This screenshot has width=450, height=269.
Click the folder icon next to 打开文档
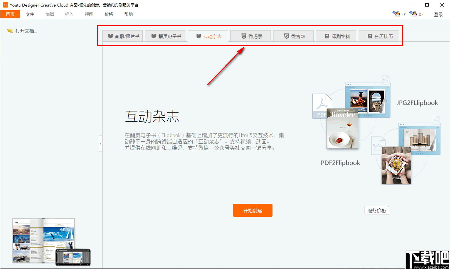(9, 31)
